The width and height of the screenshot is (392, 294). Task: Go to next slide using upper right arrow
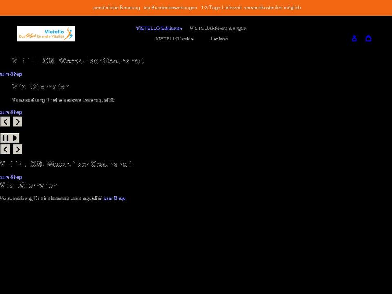18,122
